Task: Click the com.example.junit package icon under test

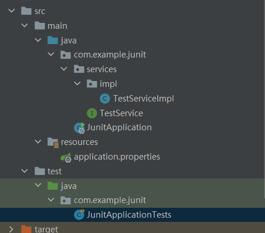Action: point(66,200)
